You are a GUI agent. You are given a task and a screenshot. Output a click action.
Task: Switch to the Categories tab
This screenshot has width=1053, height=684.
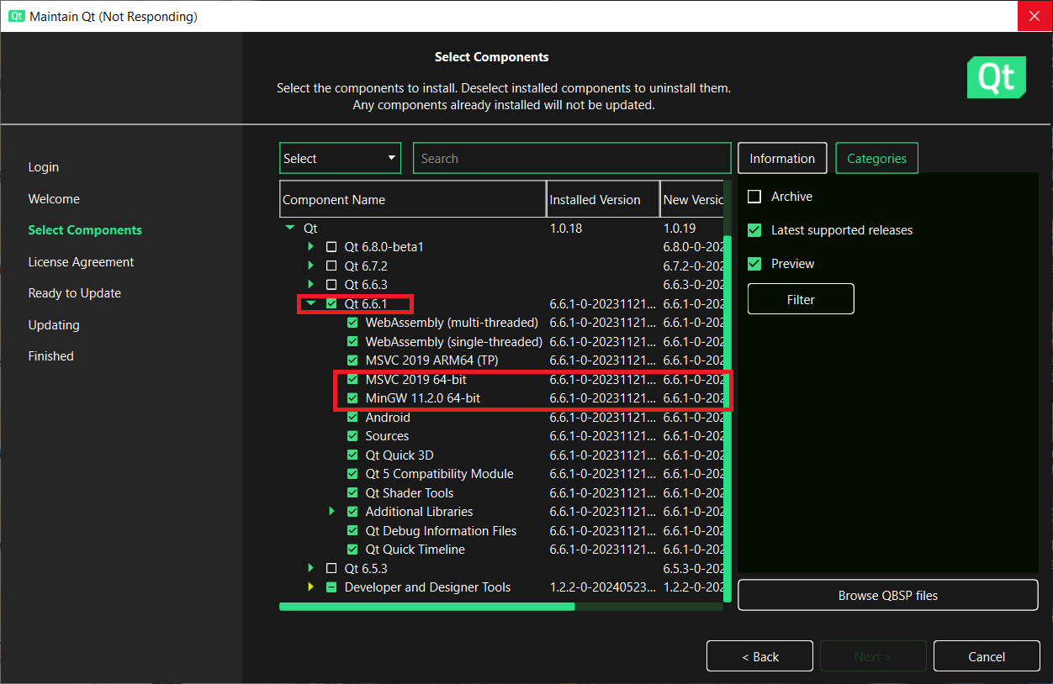point(876,158)
